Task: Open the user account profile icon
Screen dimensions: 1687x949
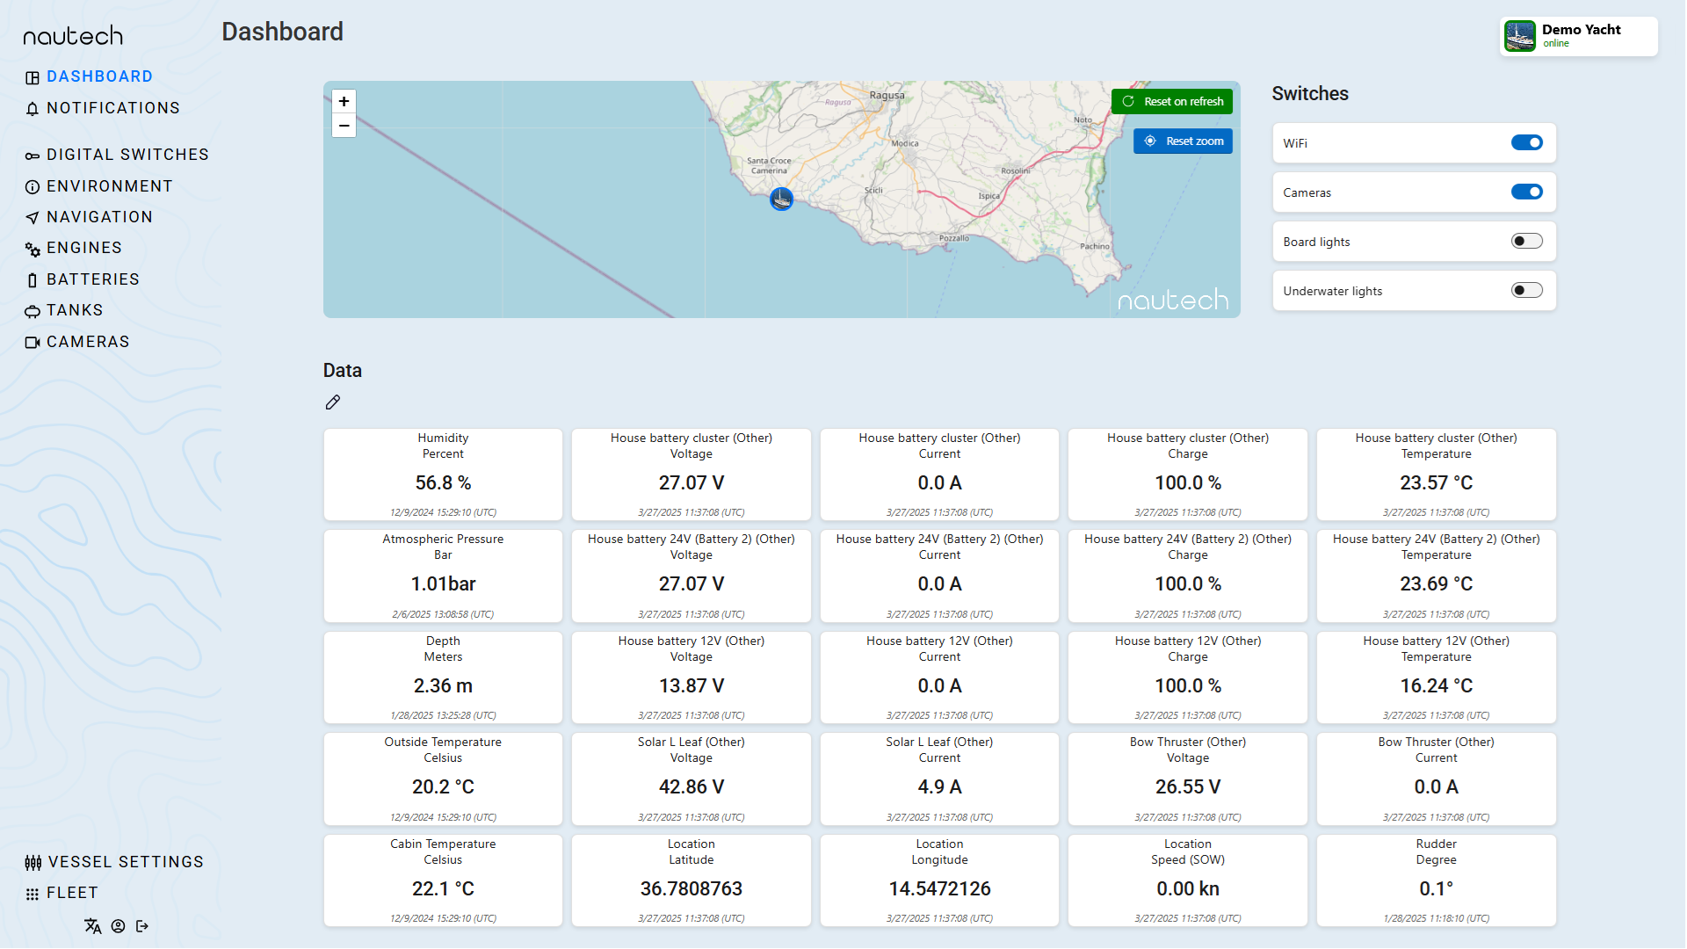Action: [x=118, y=926]
